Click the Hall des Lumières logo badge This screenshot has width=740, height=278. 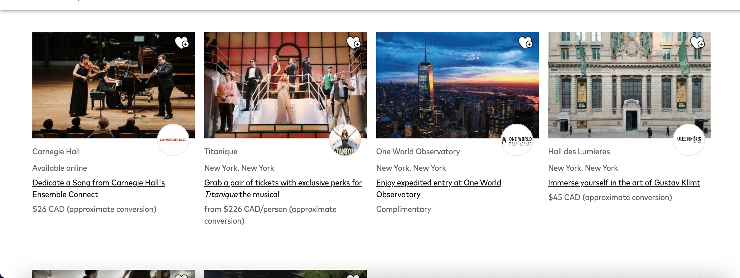pos(689,140)
